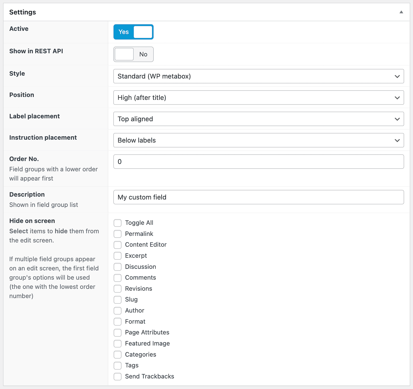Viewport: 413px width, 389px height.
Task: Tick the Comments checkbox
Action: click(118, 278)
